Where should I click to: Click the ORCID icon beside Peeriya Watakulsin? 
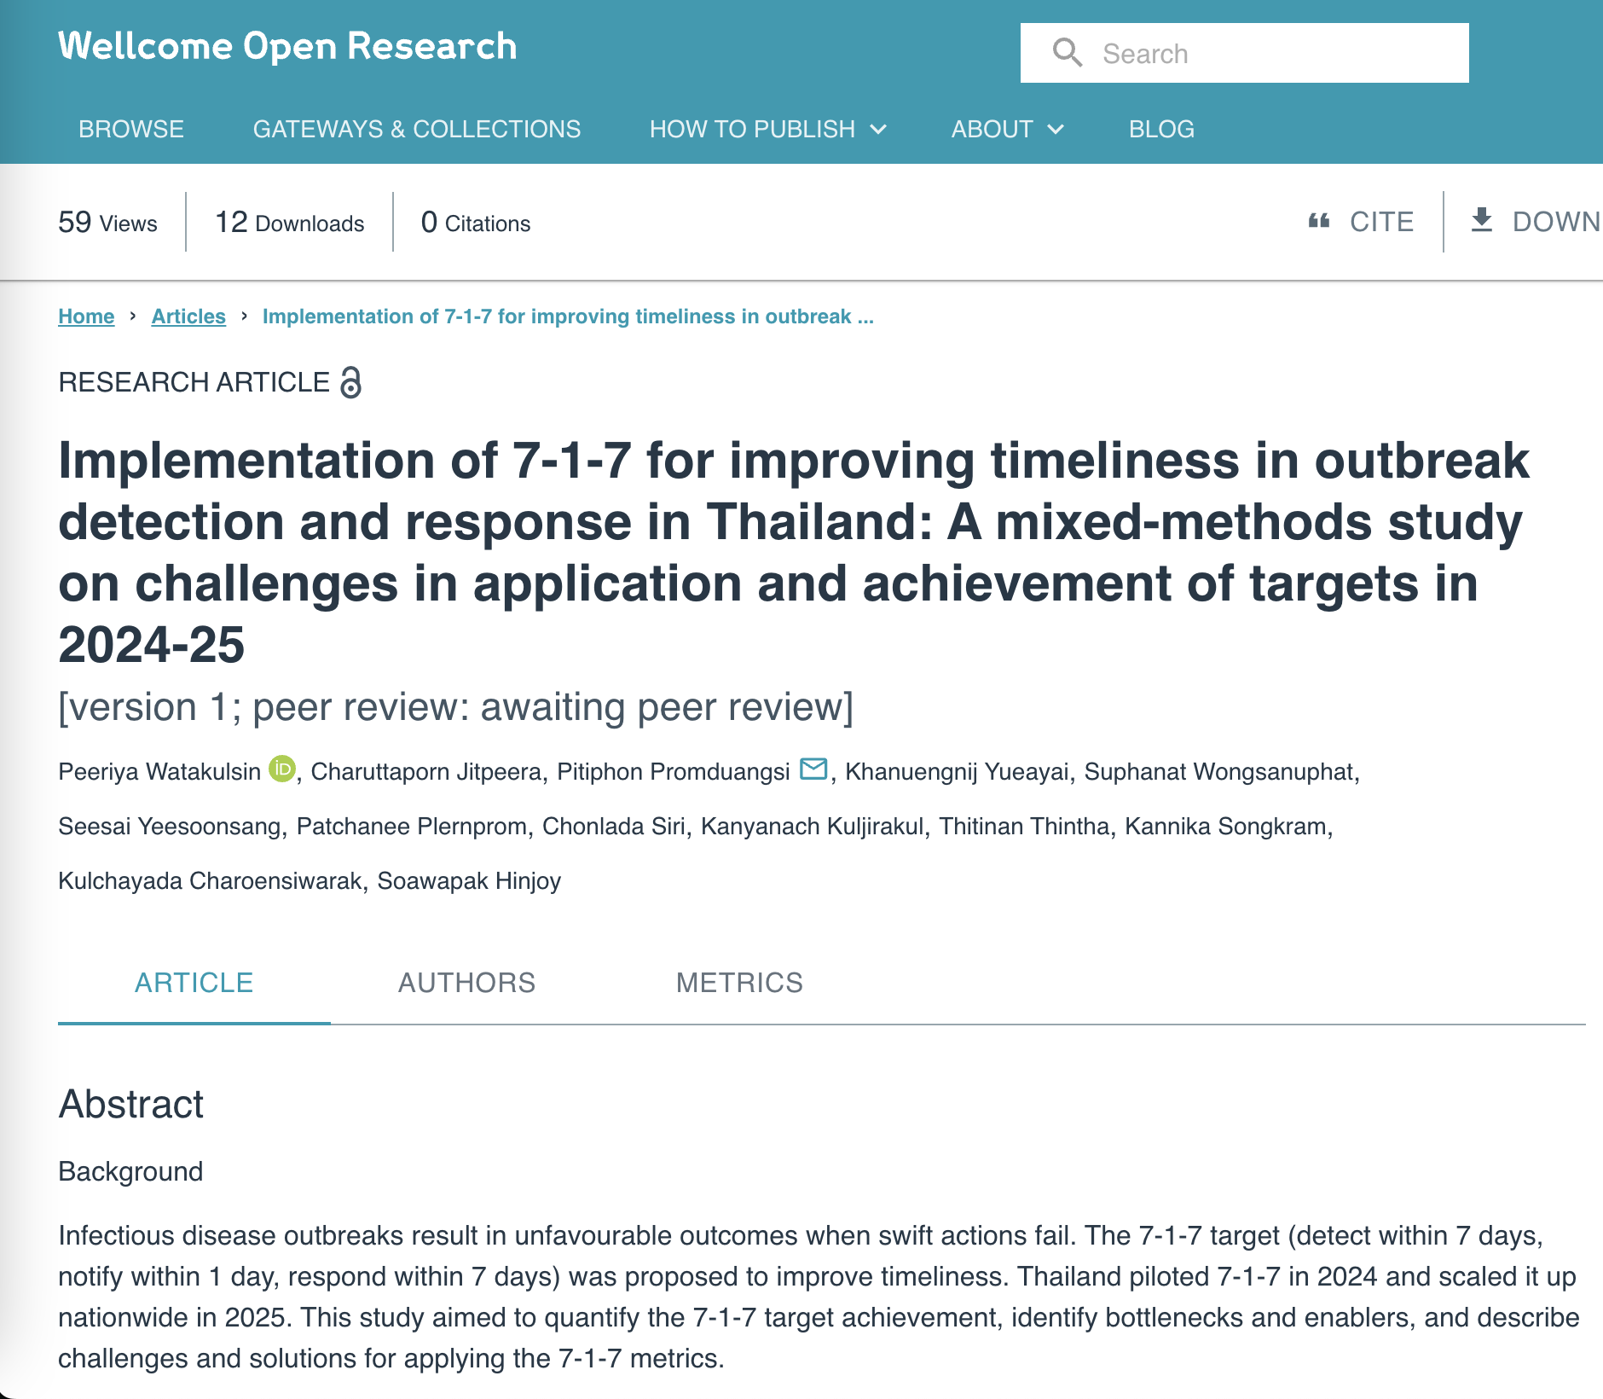pos(282,769)
